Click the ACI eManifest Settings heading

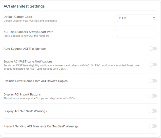pos(24,6)
